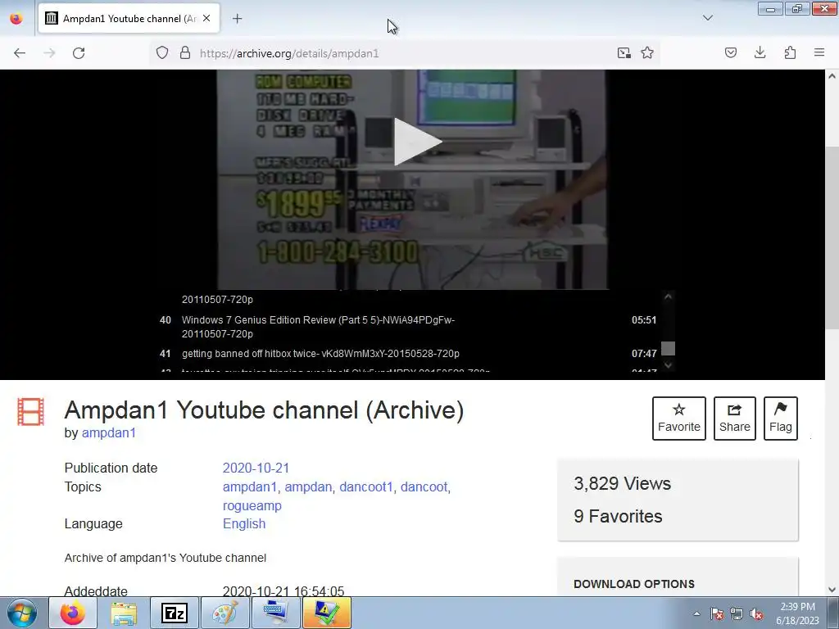Open the ampdan topic link
The image size is (839, 629).
[x=308, y=486]
